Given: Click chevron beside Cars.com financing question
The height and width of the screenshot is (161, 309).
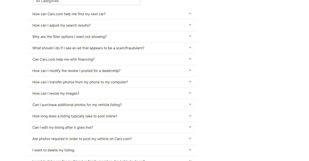Looking at the screenshot, I should [x=190, y=59].
